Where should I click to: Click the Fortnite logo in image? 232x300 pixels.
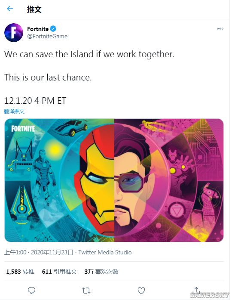tap(23, 129)
